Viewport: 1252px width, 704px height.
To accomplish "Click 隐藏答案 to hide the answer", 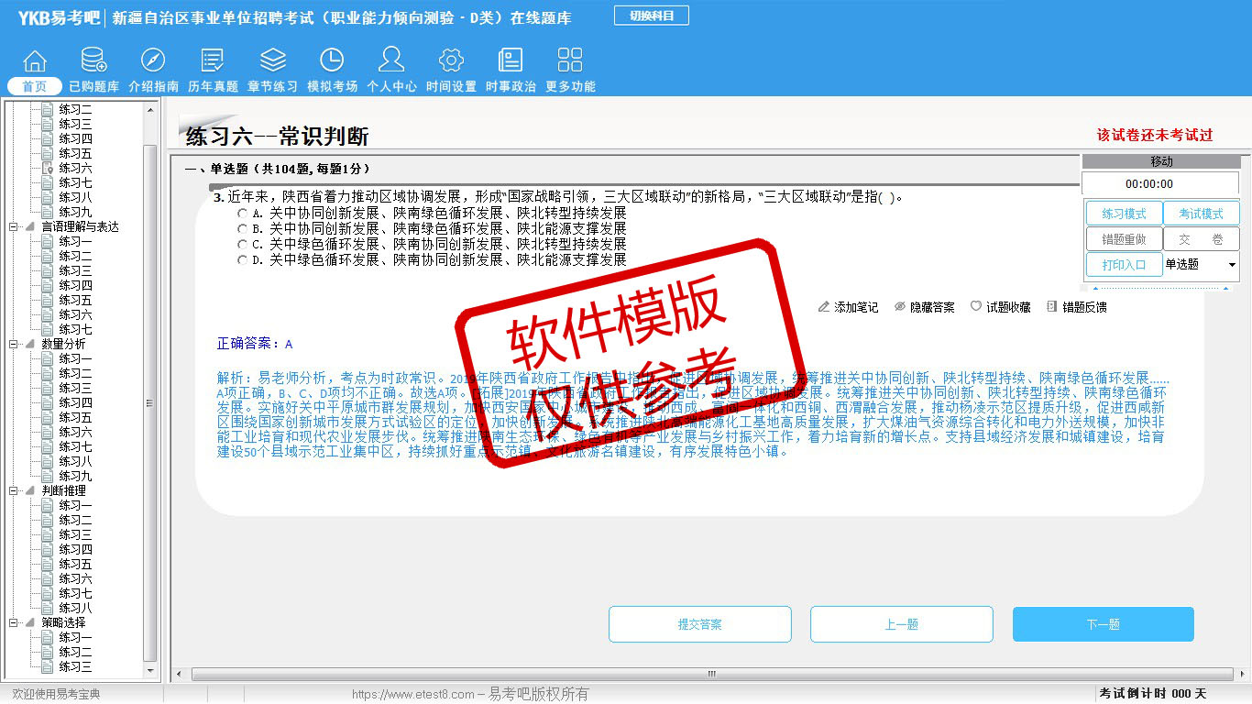I will tap(924, 307).
